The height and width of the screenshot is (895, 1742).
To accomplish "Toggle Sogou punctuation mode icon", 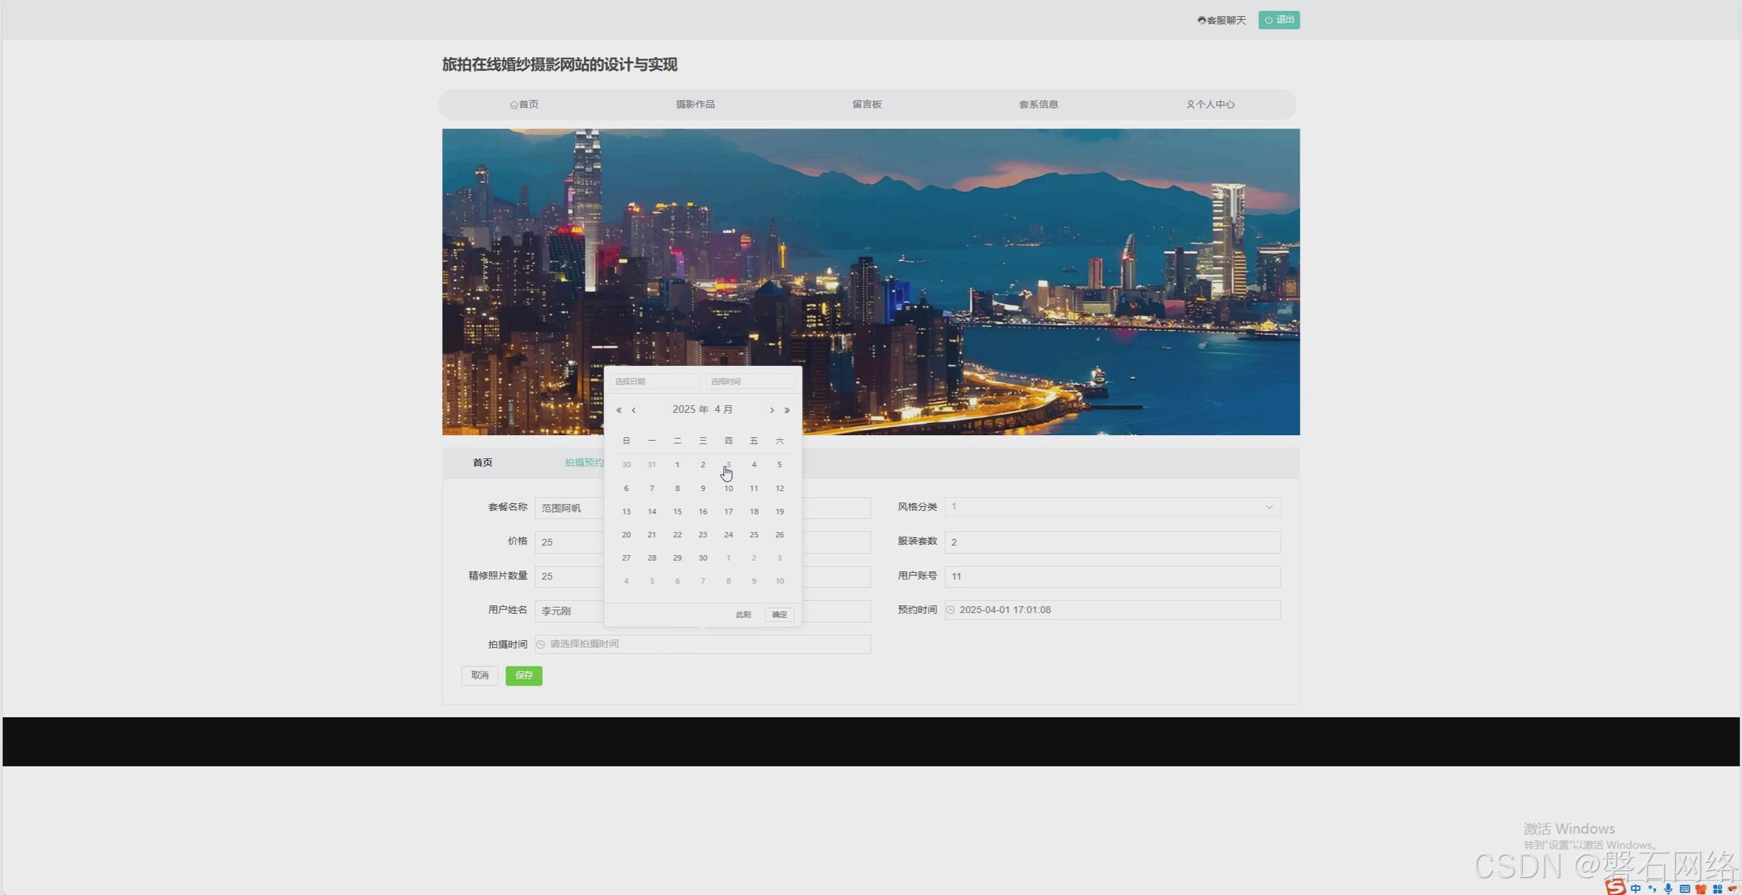I will [x=1652, y=888].
